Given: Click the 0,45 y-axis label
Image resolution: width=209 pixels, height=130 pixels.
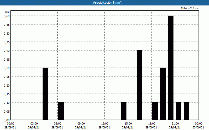Looking at the screenshot, I should coord(7,42).
